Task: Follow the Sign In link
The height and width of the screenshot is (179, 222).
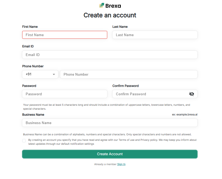Action: click(x=121, y=164)
